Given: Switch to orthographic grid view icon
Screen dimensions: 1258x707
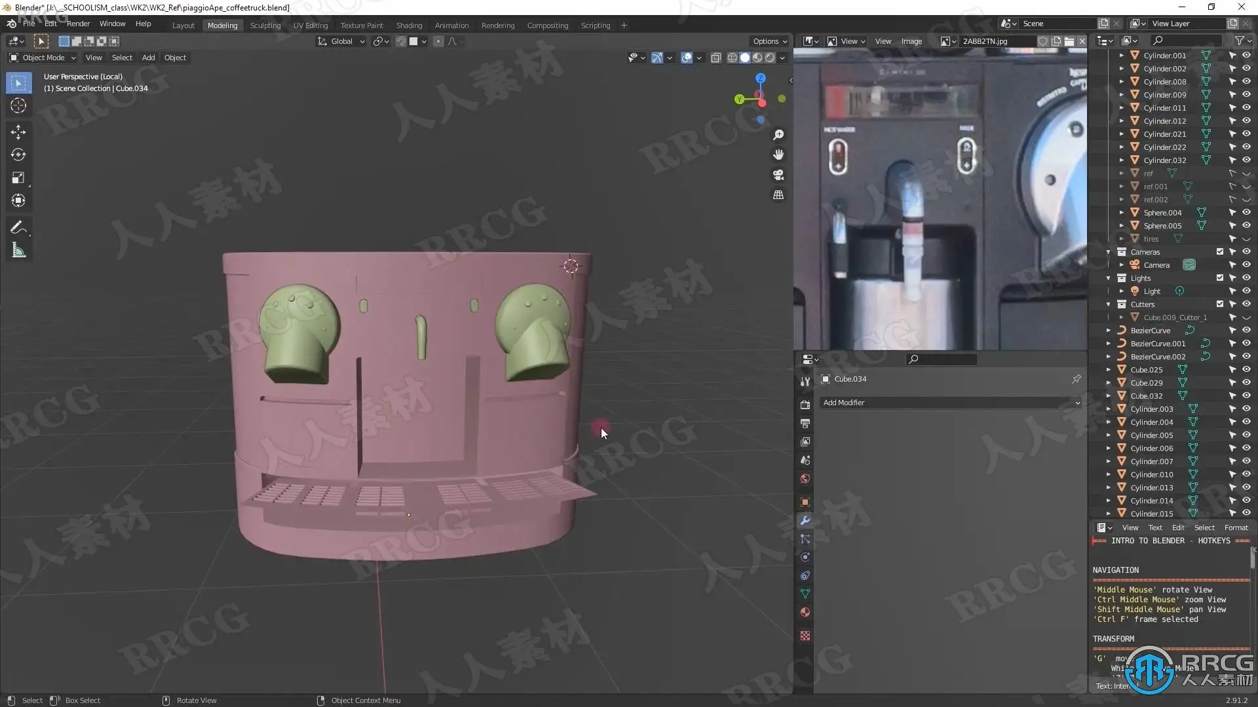Looking at the screenshot, I should (x=778, y=195).
